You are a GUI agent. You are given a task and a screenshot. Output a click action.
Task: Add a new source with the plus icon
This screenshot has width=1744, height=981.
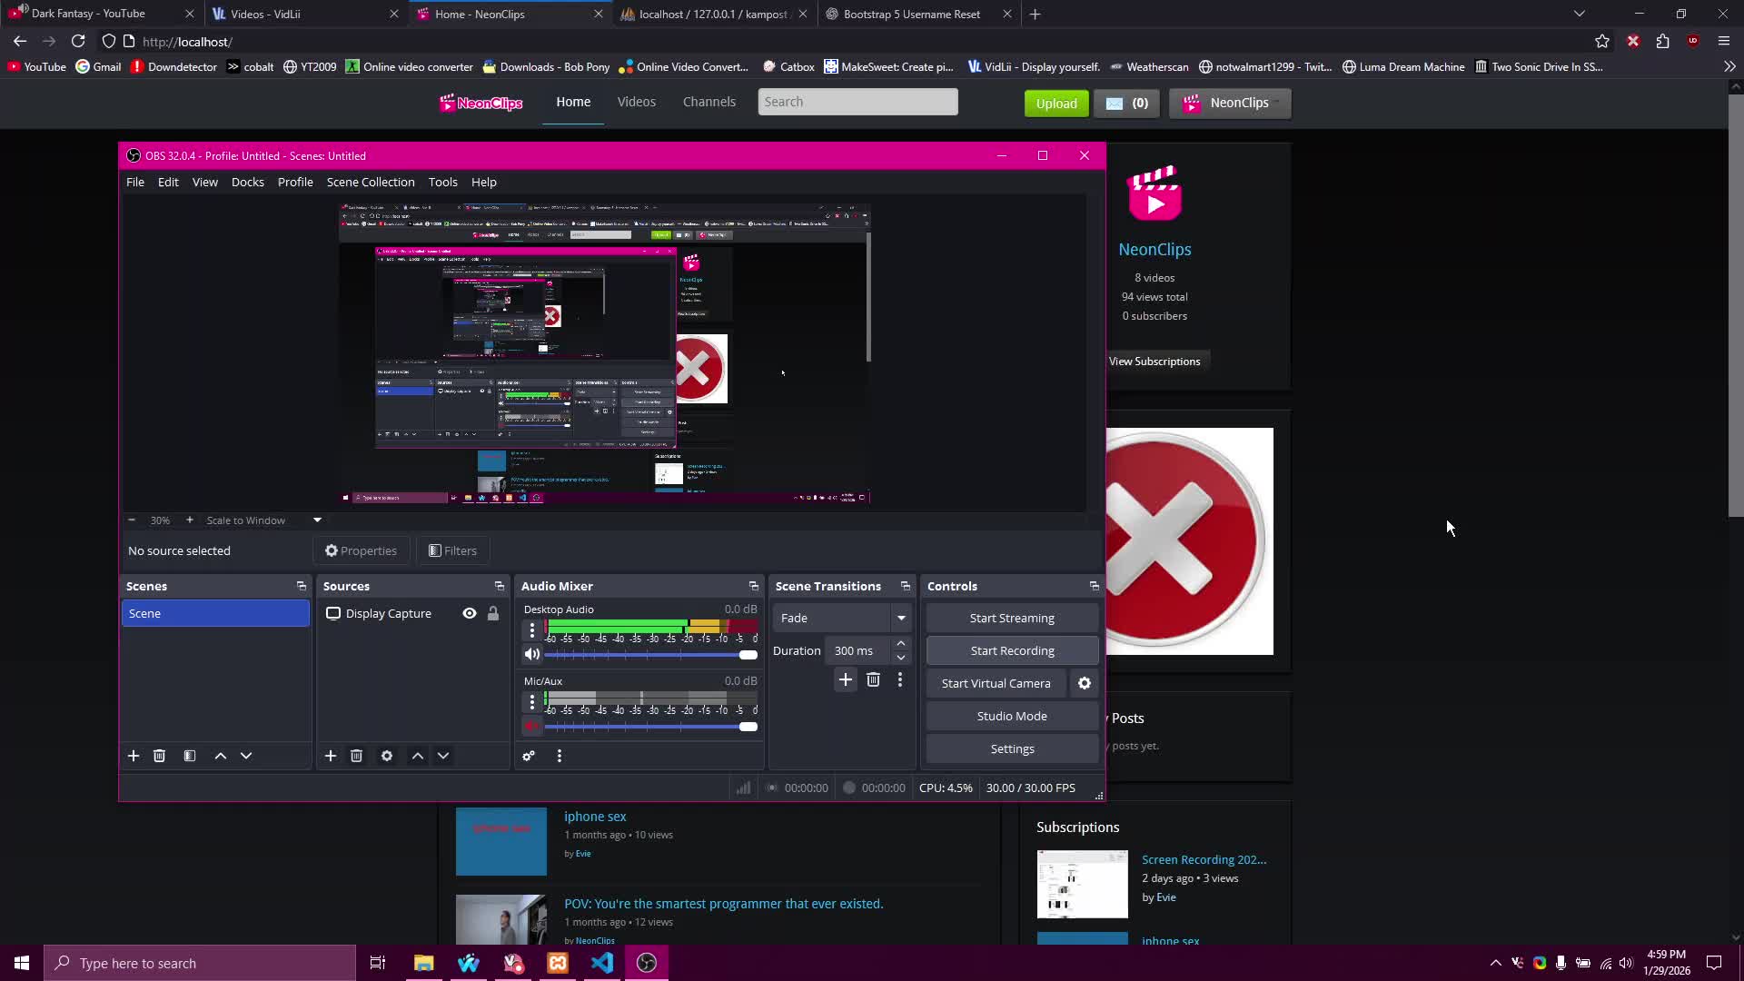pyautogui.click(x=332, y=756)
